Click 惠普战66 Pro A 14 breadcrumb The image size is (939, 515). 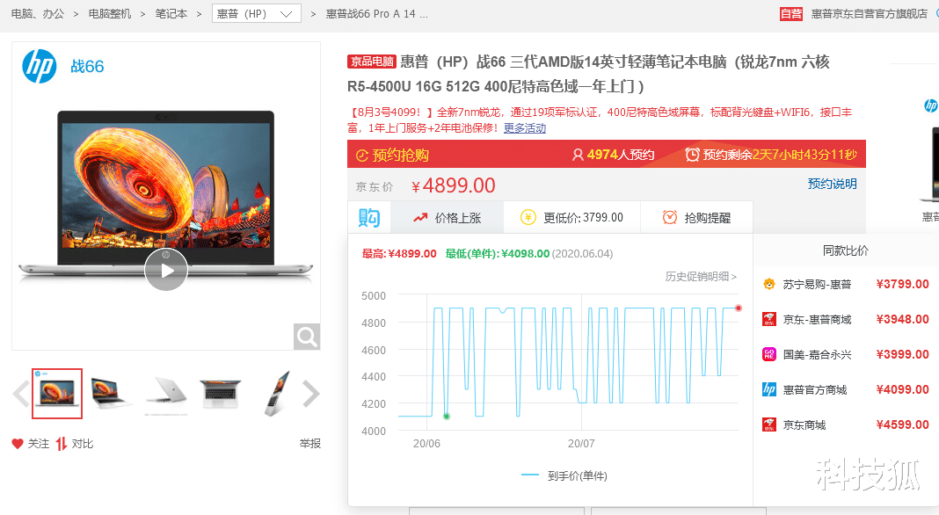pyautogui.click(x=376, y=14)
